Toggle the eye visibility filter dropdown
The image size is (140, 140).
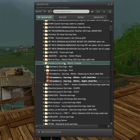[x=50, y=12]
